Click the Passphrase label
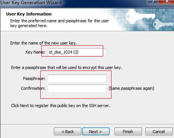The height and width of the screenshot is (138, 174). (34, 78)
